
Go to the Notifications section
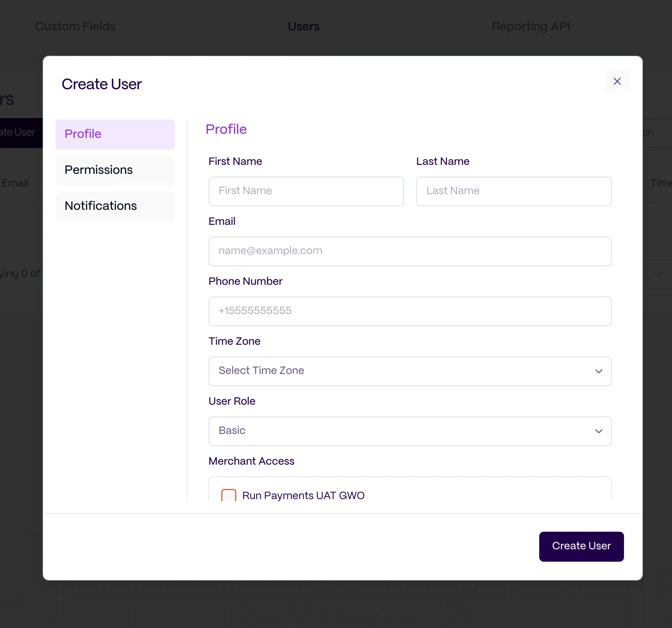[x=115, y=206]
